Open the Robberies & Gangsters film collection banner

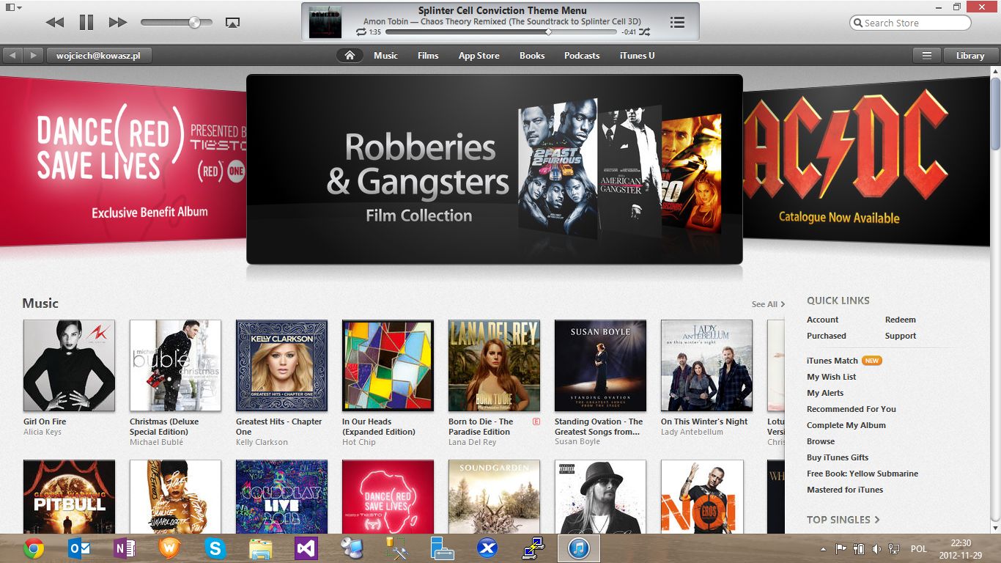pyautogui.click(x=495, y=169)
